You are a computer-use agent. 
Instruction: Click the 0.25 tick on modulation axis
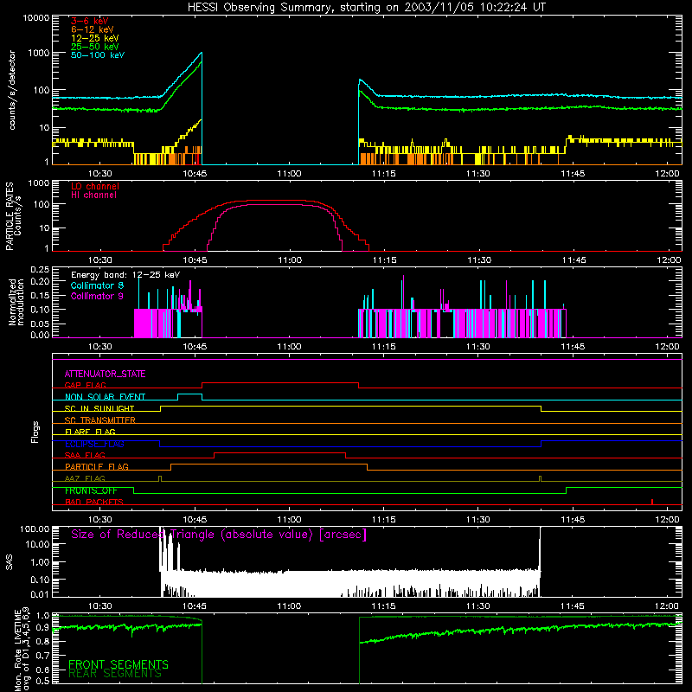coord(40,270)
